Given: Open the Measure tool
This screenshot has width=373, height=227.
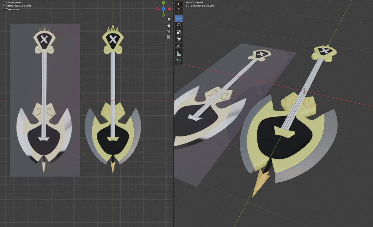Looking at the screenshot, I should [x=179, y=54].
